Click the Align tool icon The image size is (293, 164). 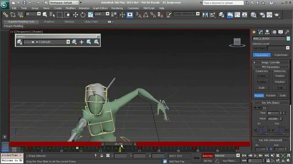(212, 15)
